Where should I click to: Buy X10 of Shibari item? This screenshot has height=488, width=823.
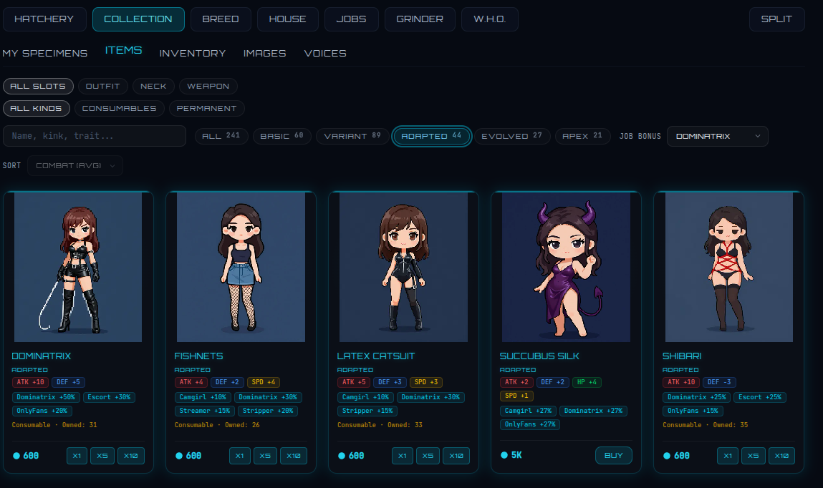(781, 456)
